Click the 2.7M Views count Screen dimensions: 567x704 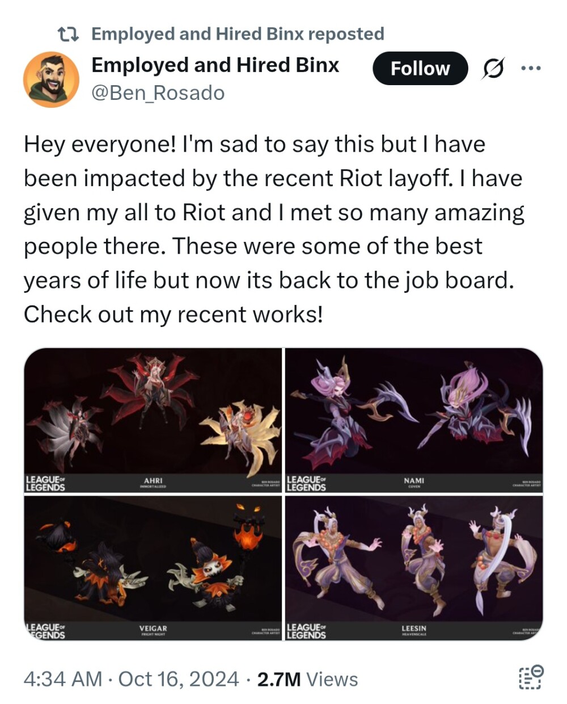[x=307, y=679]
